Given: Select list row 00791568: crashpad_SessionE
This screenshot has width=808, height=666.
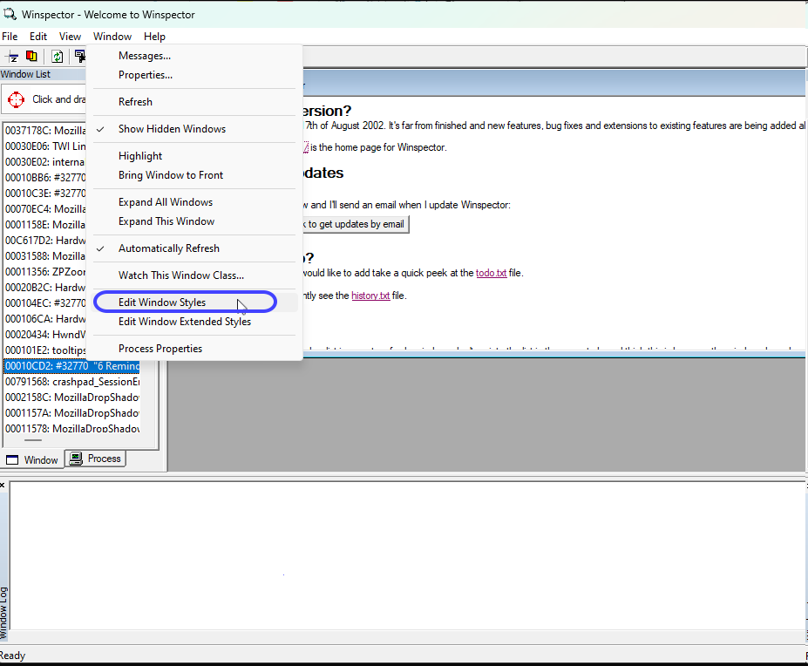Looking at the screenshot, I should pos(72,382).
